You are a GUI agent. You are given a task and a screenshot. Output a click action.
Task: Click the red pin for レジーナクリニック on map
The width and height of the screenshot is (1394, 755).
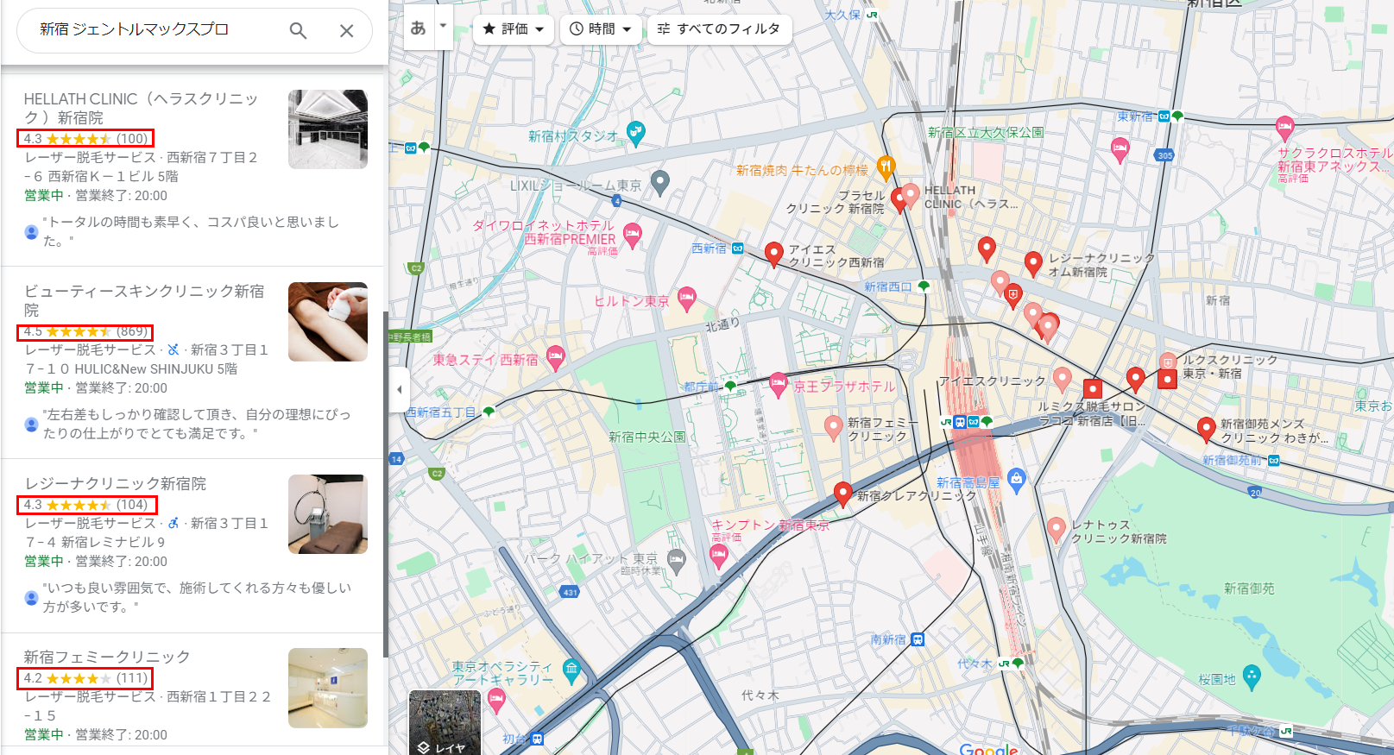[1033, 263]
